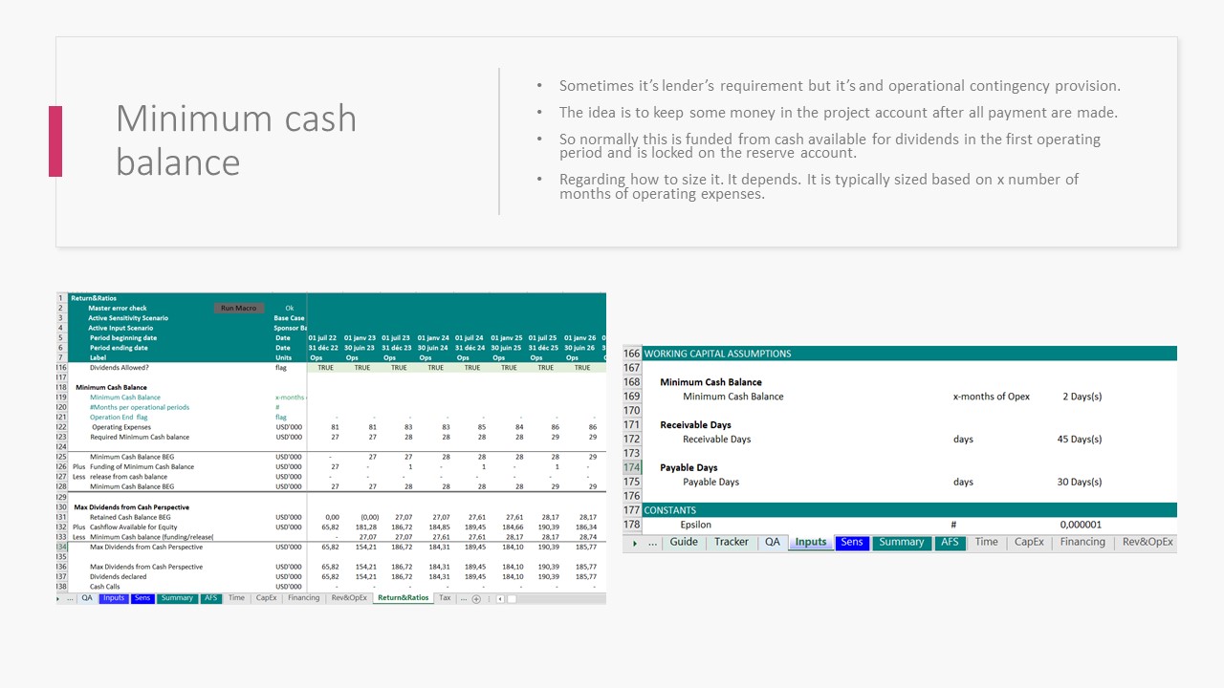Select CapEx tab in working capital spreadsheet
The height and width of the screenshot is (688, 1224).
pyautogui.click(x=1029, y=542)
